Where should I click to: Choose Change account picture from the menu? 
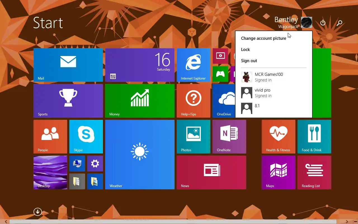(x=263, y=38)
